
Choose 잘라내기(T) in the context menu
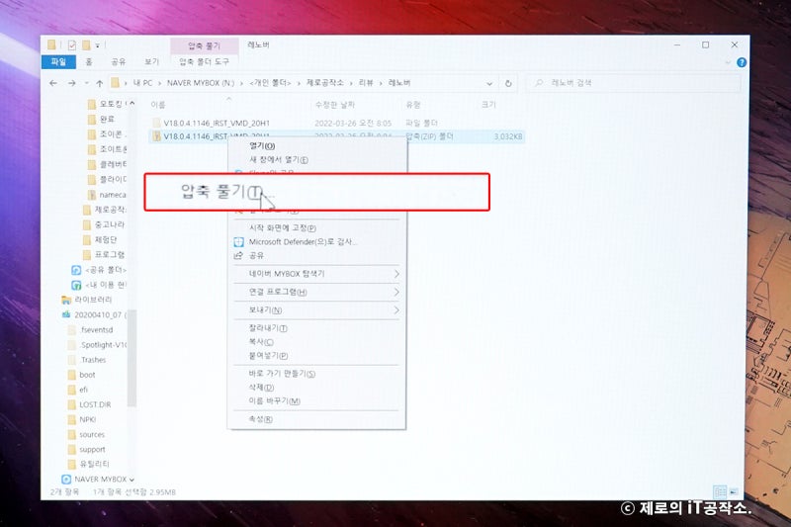tap(268, 328)
